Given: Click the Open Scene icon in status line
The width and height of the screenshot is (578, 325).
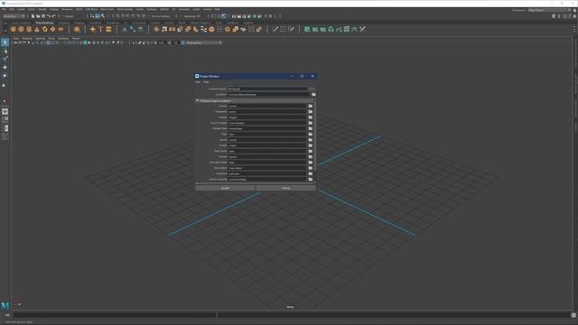Looking at the screenshot, I should (38, 16).
